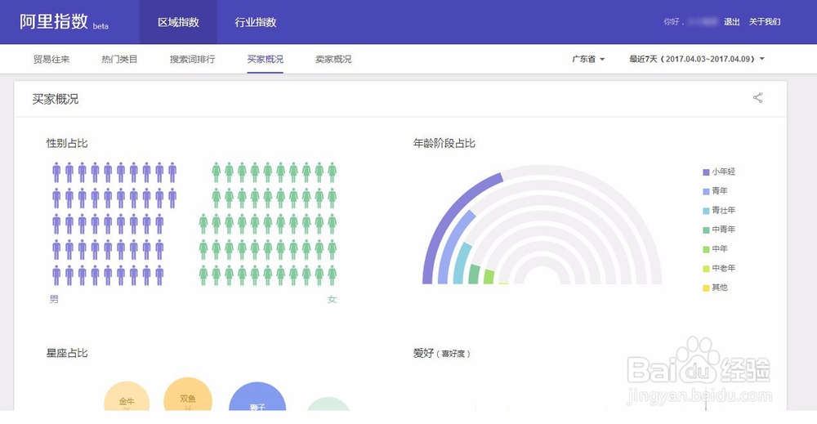
Task: Click the 中青年 legend color swatch
Action: [x=706, y=230]
